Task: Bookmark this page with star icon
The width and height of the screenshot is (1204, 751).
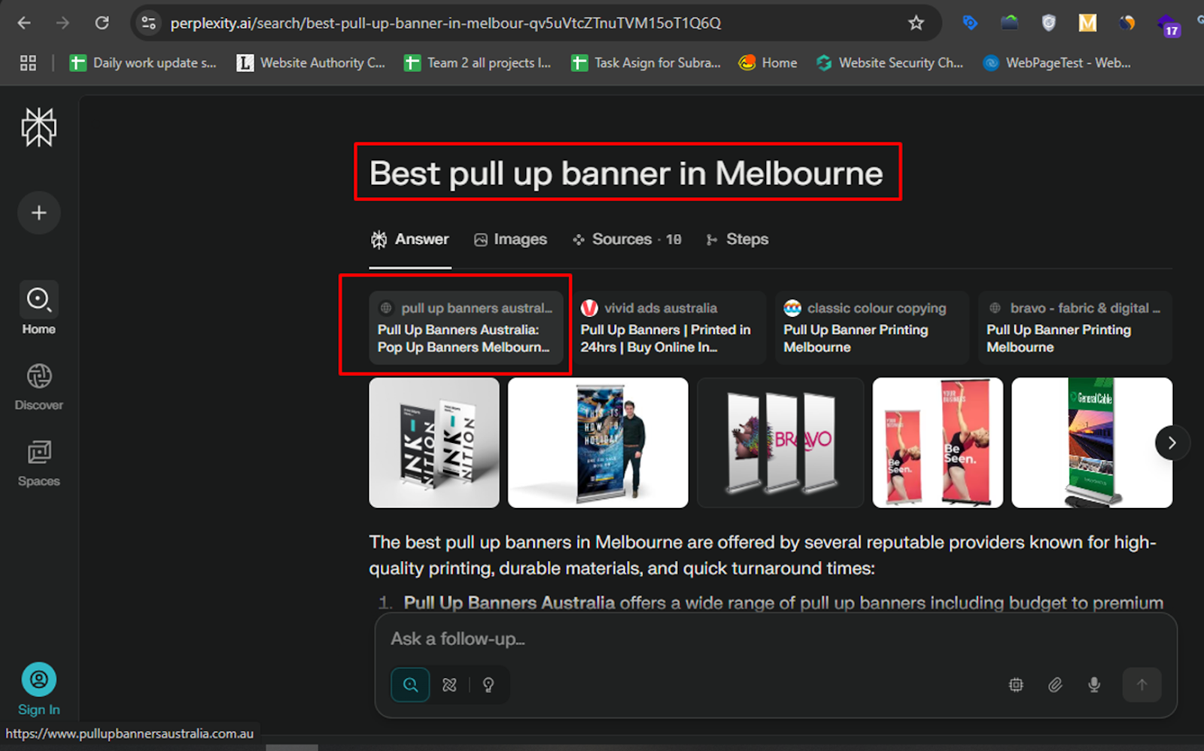Action: point(916,23)
